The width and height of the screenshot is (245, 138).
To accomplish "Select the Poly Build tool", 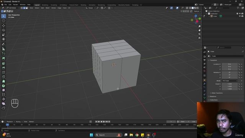I will click(x=3, y=81).
